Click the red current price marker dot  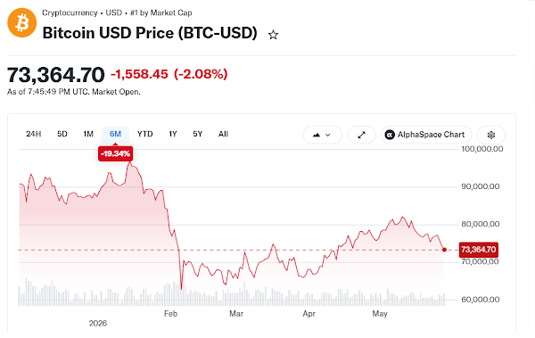pos(444,250)
